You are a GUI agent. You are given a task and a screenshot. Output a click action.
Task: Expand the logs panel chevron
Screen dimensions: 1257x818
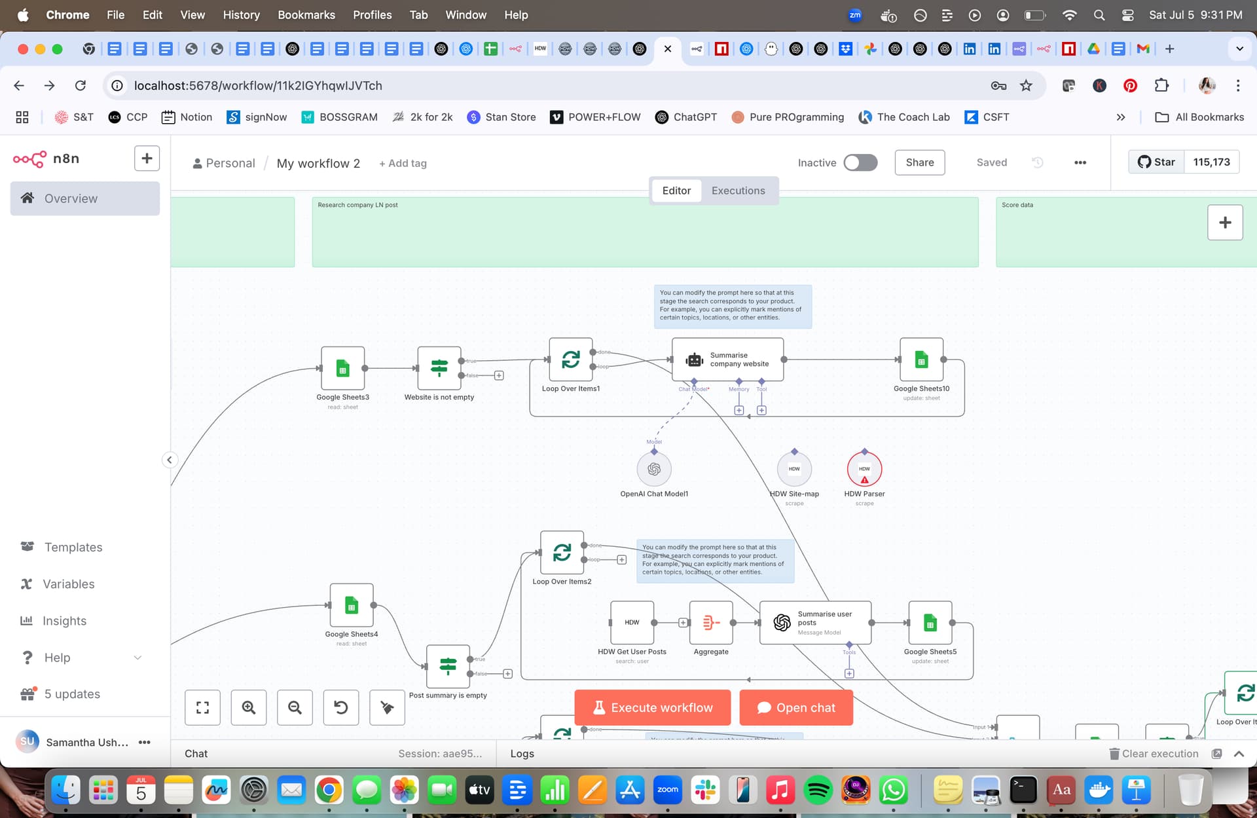pos(1239,754)
